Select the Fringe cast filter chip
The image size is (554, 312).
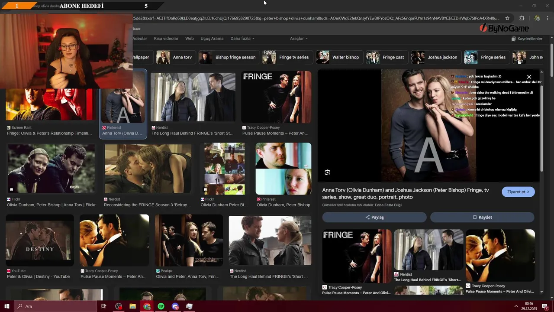386,57
